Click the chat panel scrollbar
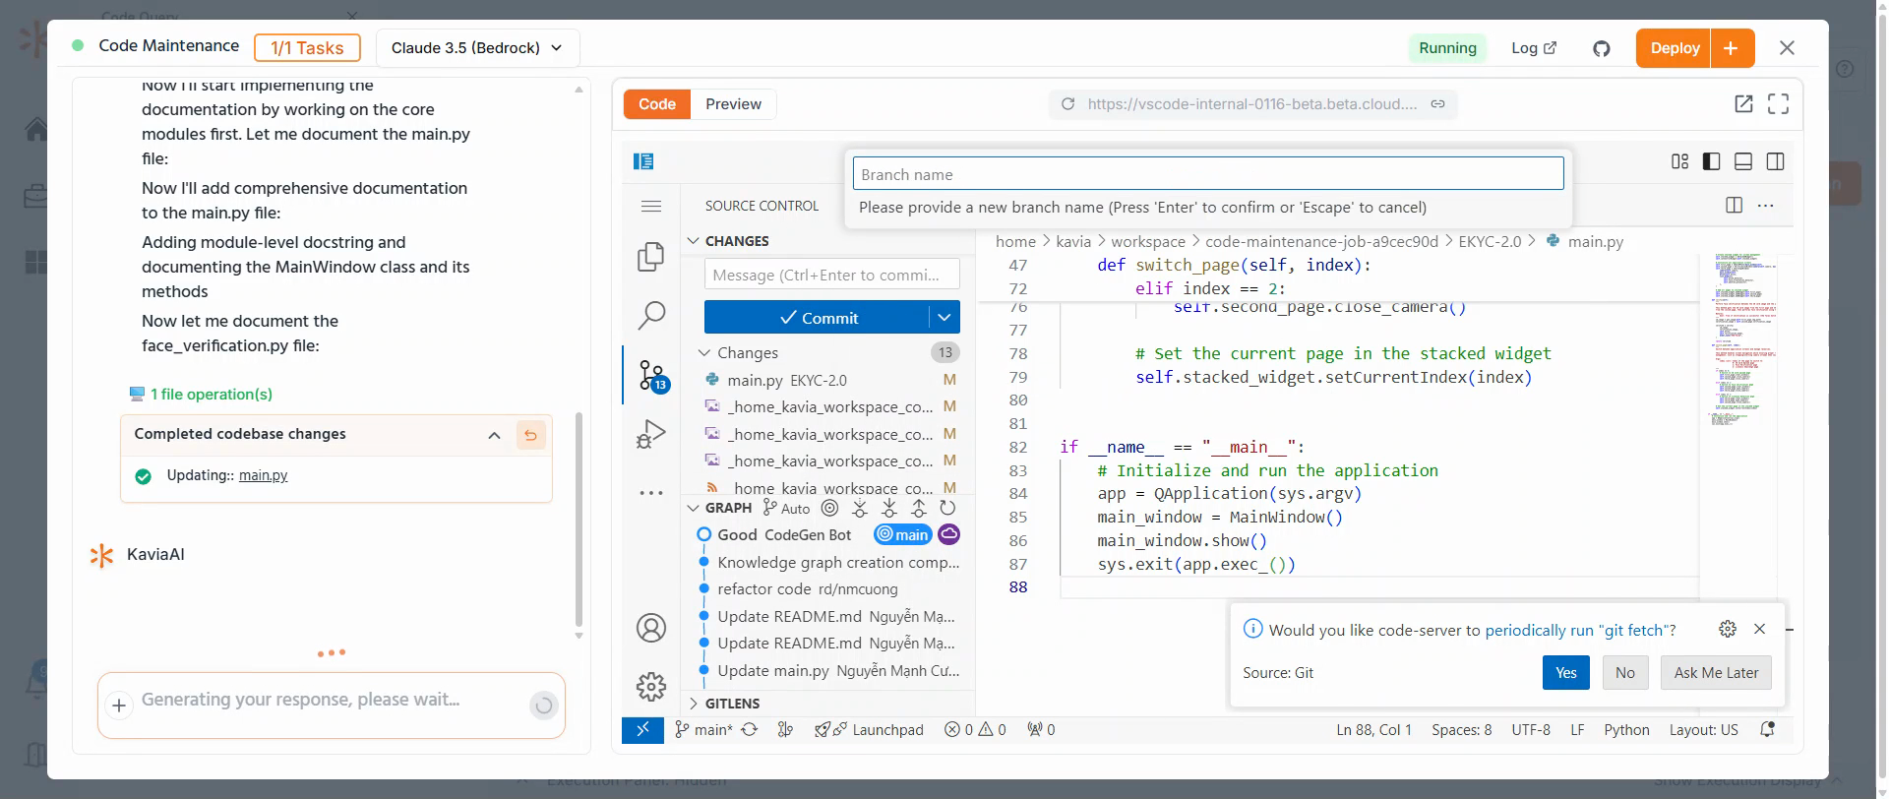The width and height of the screenshot is (1889, 799). click(579, 520)
